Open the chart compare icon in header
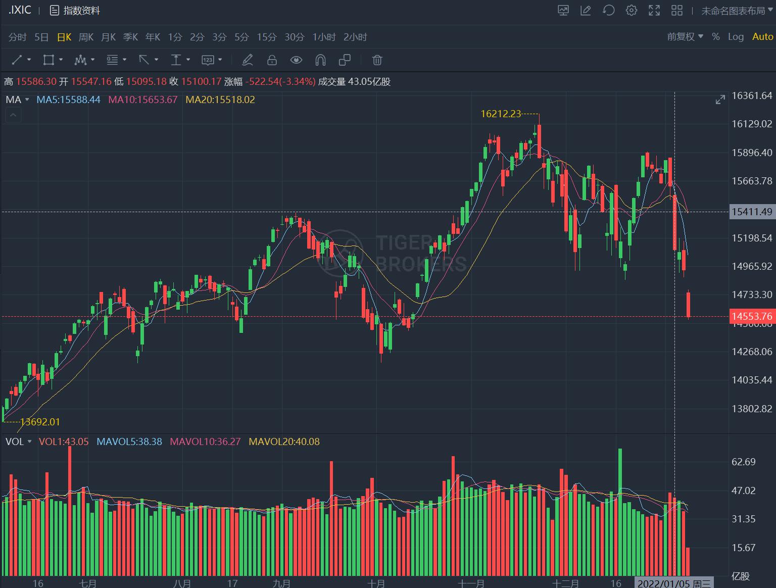Image resolution: width=776 pixels, height=588 pixels. point(563,10)
